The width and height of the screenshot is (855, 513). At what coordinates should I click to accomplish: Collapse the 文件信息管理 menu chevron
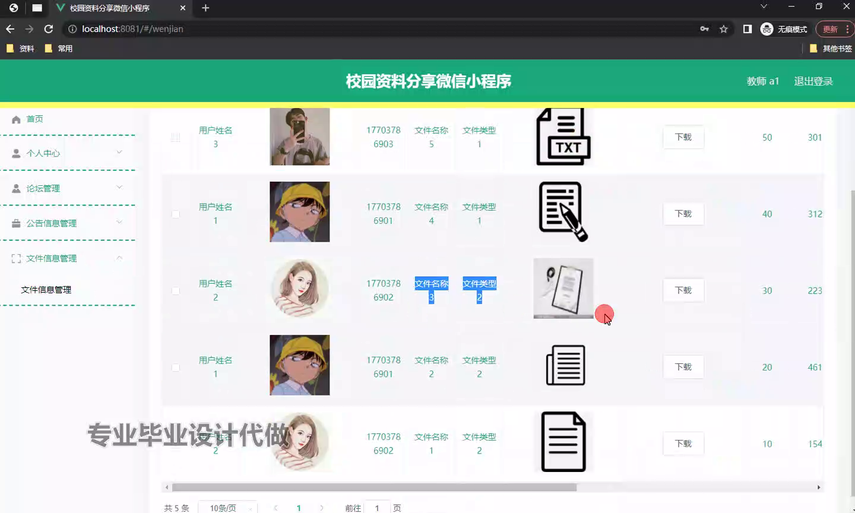[119, 258]
